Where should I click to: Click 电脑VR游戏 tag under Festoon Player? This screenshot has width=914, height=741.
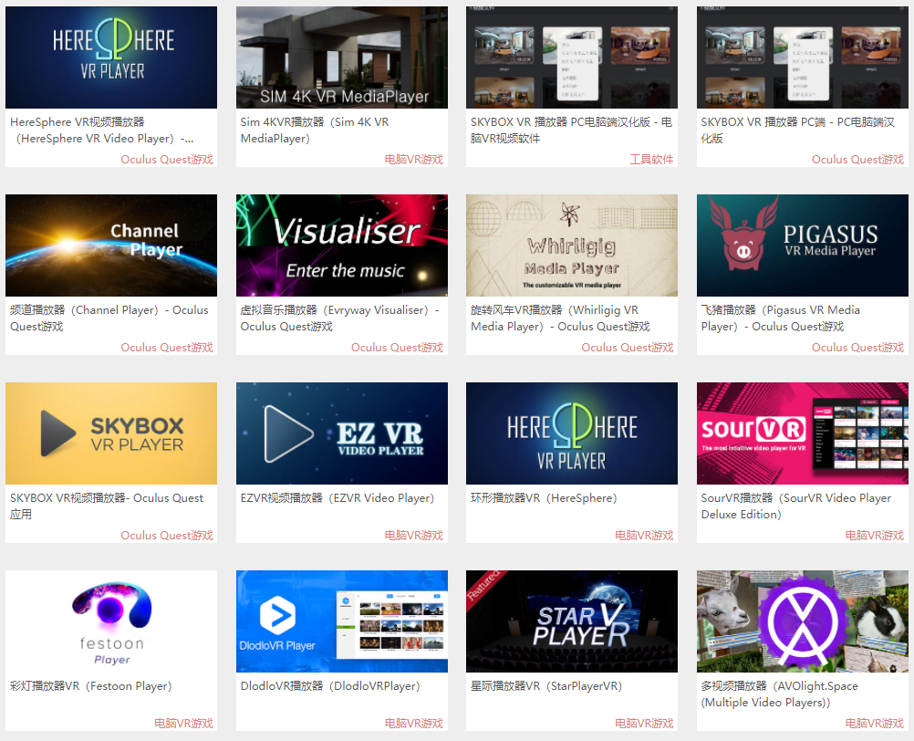(183, 724)
